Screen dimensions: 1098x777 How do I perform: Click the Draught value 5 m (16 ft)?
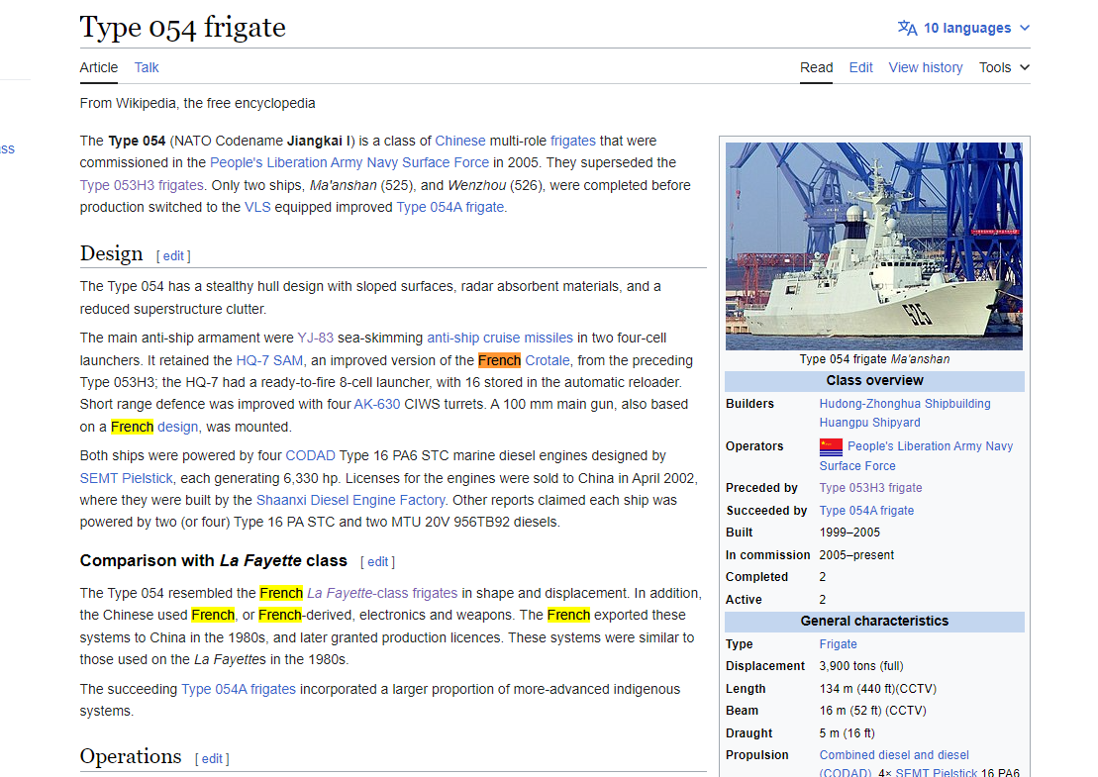coord(848,733)
